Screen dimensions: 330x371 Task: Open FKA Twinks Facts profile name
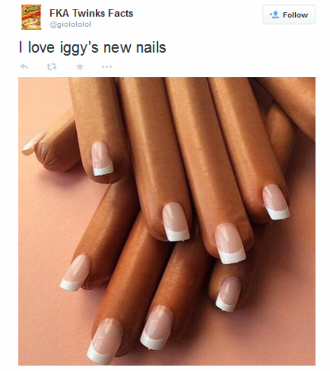(x=91, y=13)
